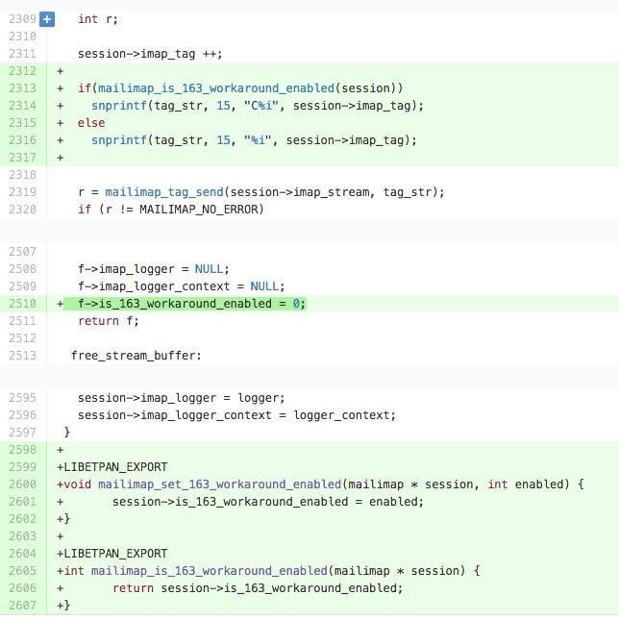The width and height of the screenshot is (619, 621).
Task: Expand hidden lines above line 2507
Action: pos(309,231)
